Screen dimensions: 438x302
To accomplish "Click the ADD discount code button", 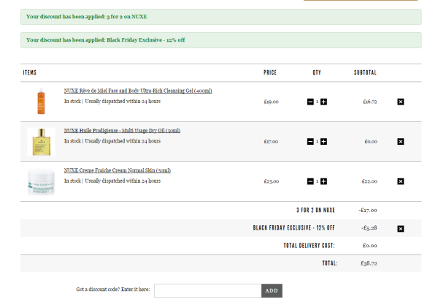I will 272,290.
